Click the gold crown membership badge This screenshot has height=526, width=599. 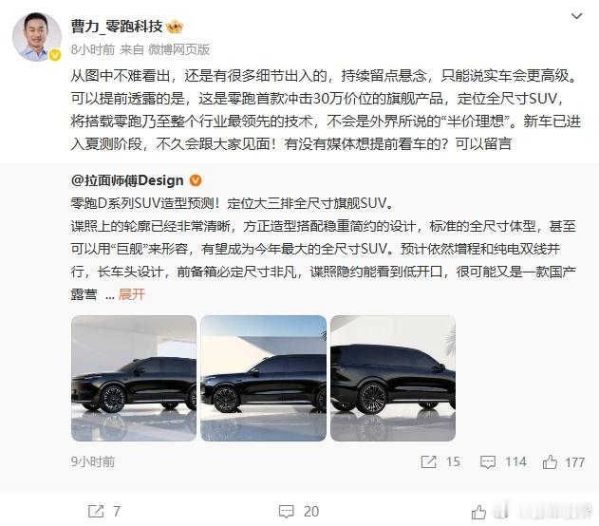point(175,27)
